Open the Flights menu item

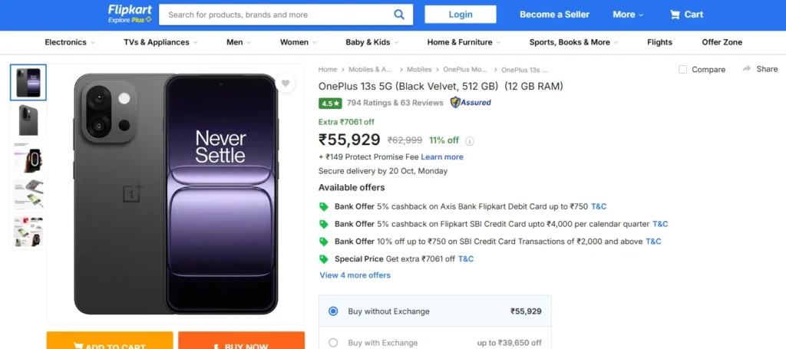659,42
